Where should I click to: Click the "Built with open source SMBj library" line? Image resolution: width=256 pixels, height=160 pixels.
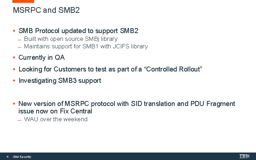[x=70, y=39]
